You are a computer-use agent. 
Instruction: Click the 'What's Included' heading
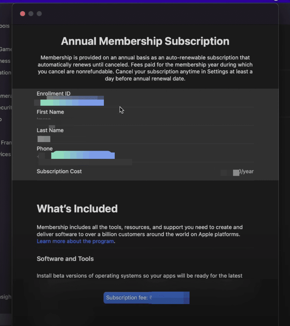pyautogui.click(x=77, y=209)
